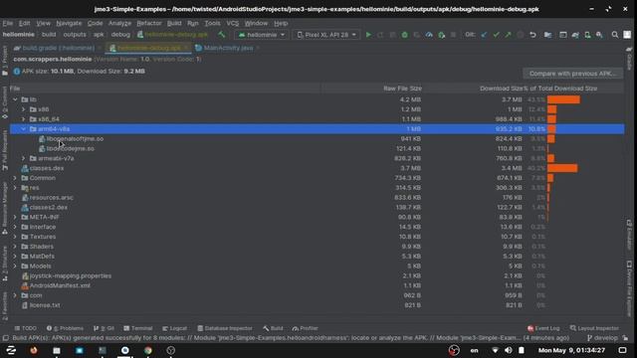Toggle the Commit tool window on the left edge

[5, 102]
